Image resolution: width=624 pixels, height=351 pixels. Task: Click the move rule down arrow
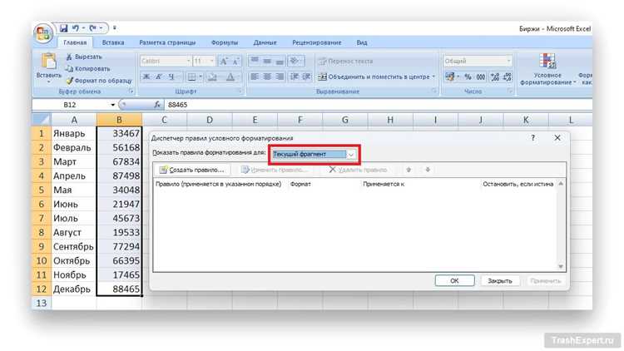tap(428, 170)
